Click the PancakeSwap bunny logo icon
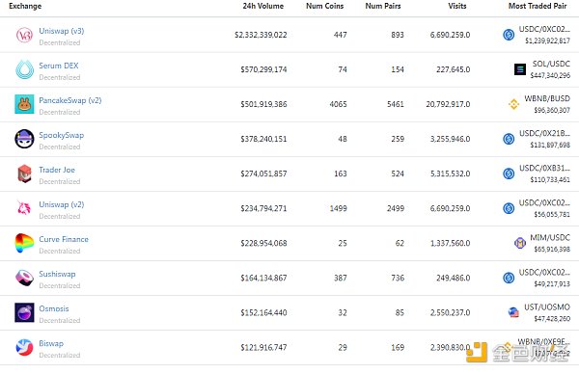Screen dimensions: 579x373 pyautogui.click(x=24, y=104)
